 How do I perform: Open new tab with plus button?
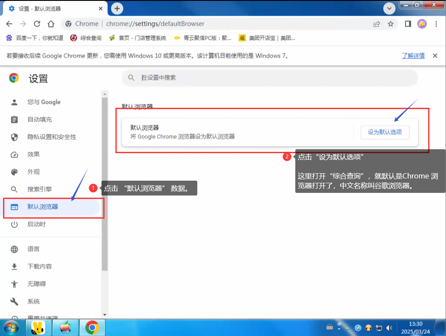[x=117, y=8]
